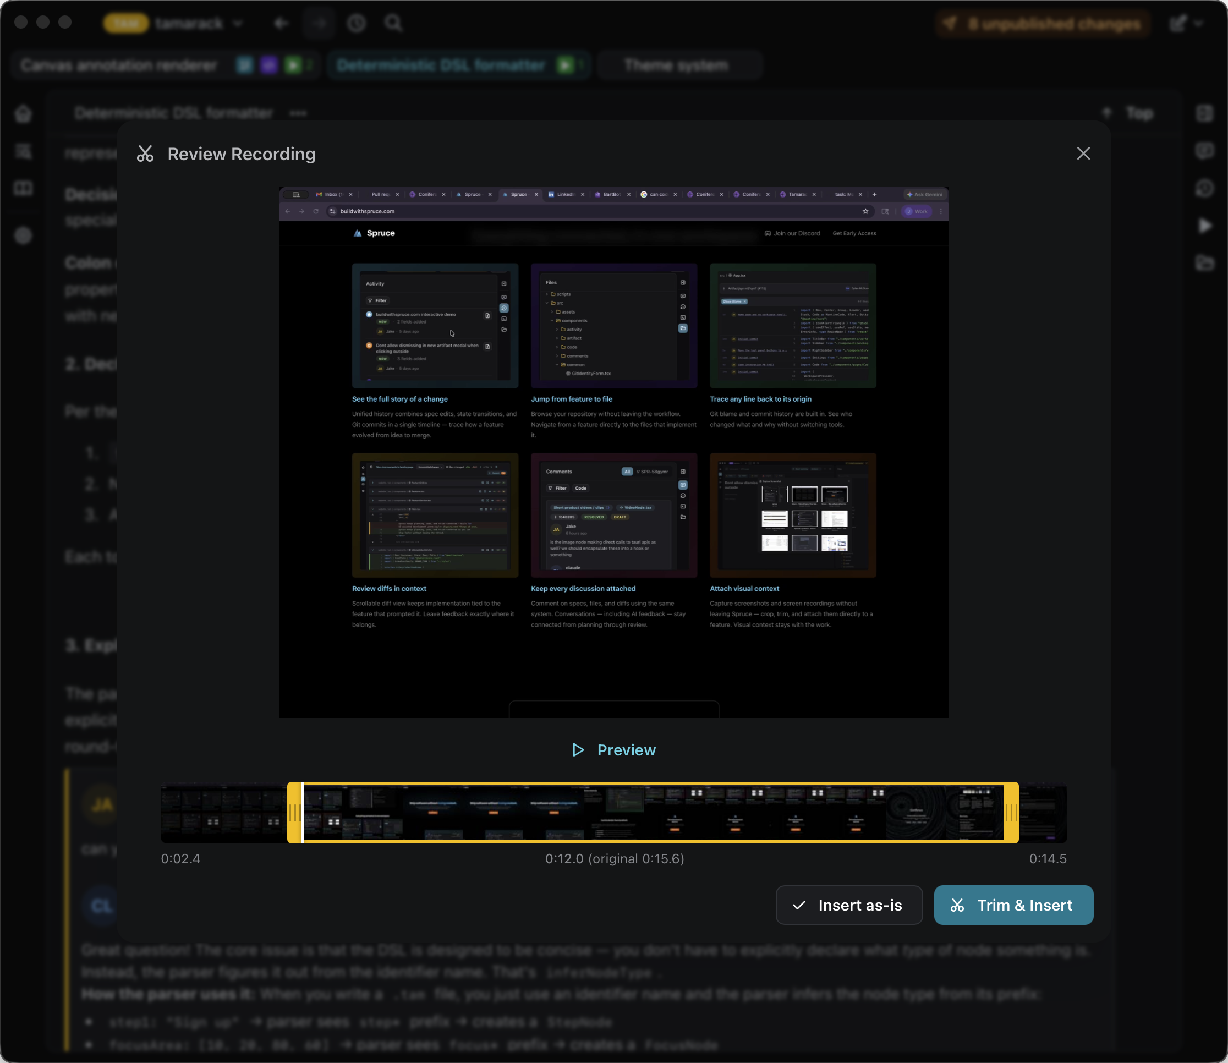Expand the chevron next to the compose icon
The image size is (1228, 1063).
1199,23
